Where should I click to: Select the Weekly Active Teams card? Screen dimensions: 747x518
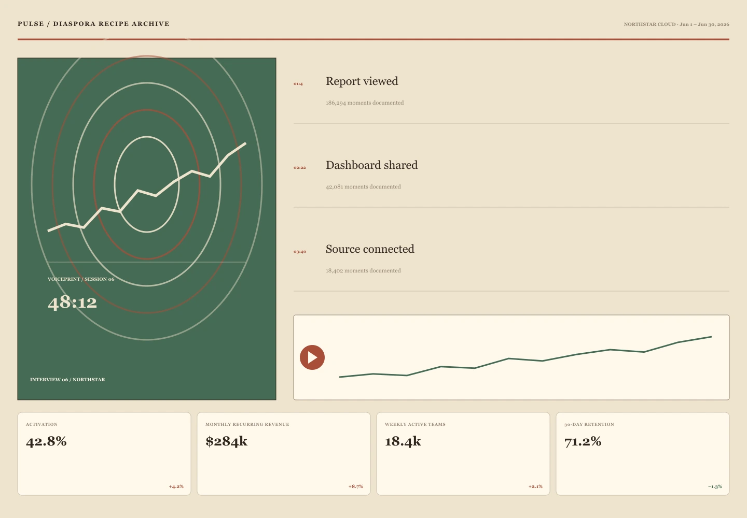point(463,454)
